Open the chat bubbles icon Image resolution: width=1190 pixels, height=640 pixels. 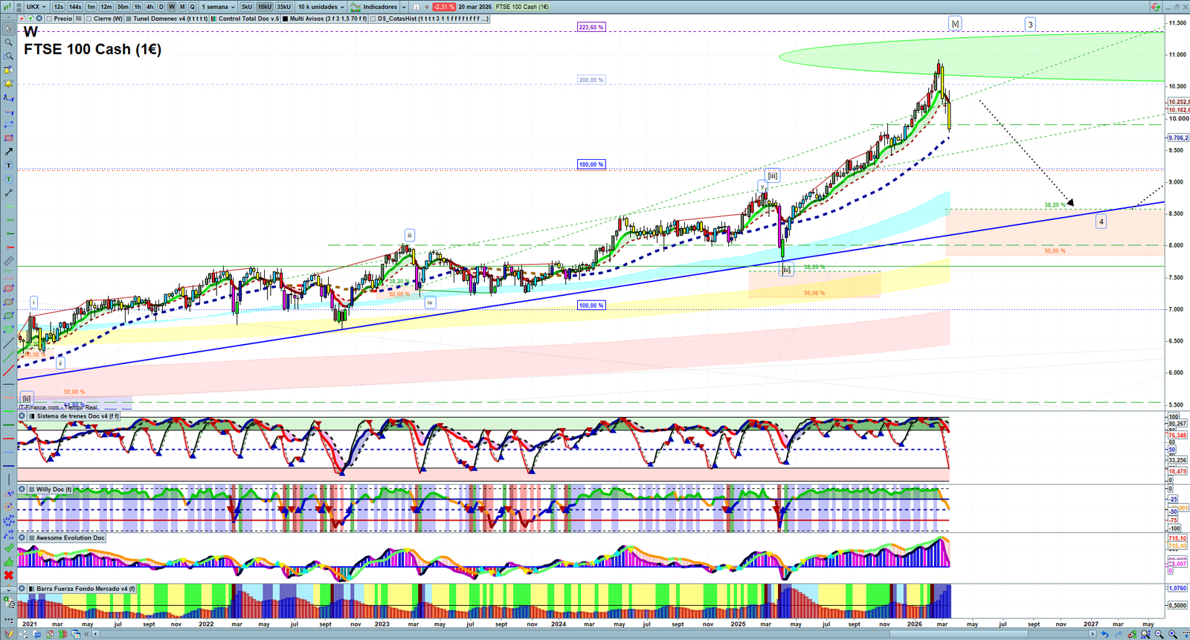[x=37, y=634]
